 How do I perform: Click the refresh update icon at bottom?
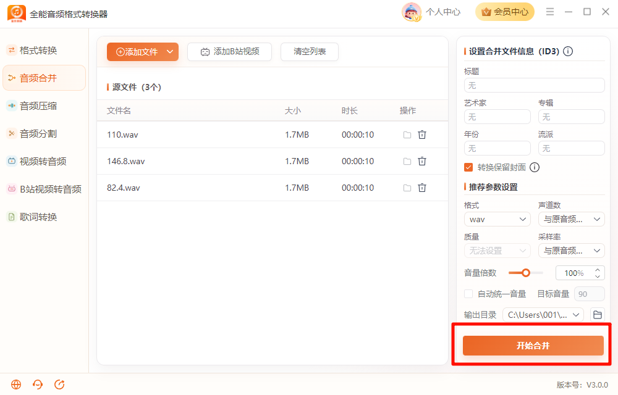(59, 385)
